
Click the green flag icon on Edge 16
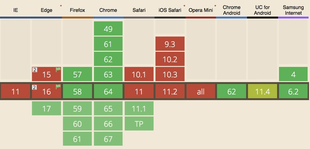coord(58,87)
